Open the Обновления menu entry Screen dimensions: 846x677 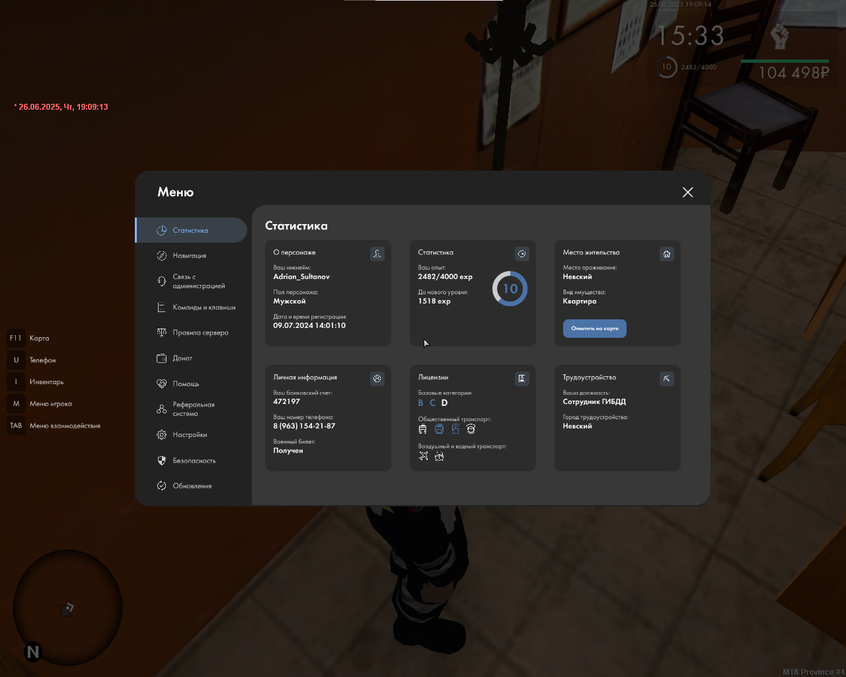coord(191,485)
